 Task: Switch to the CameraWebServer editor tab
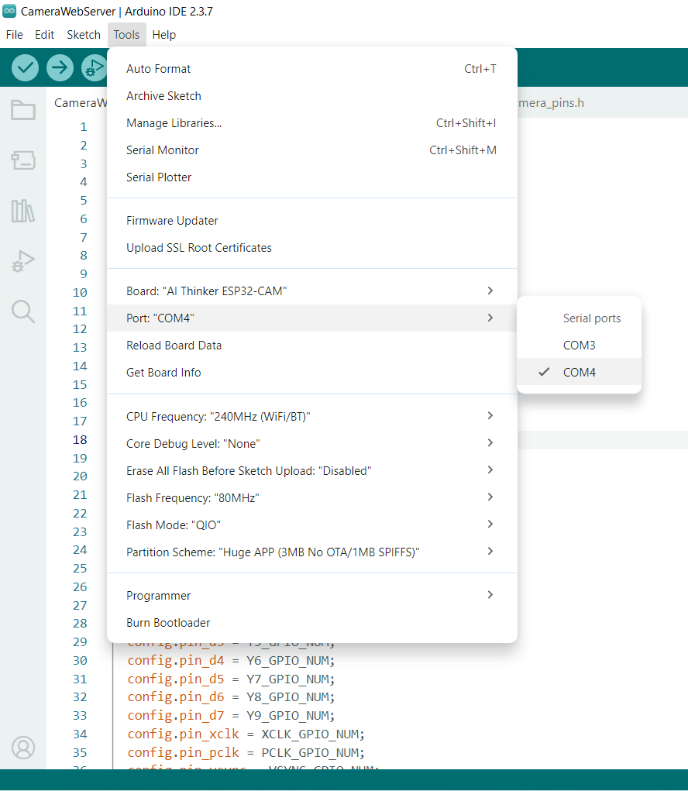[x=78, y=103]
